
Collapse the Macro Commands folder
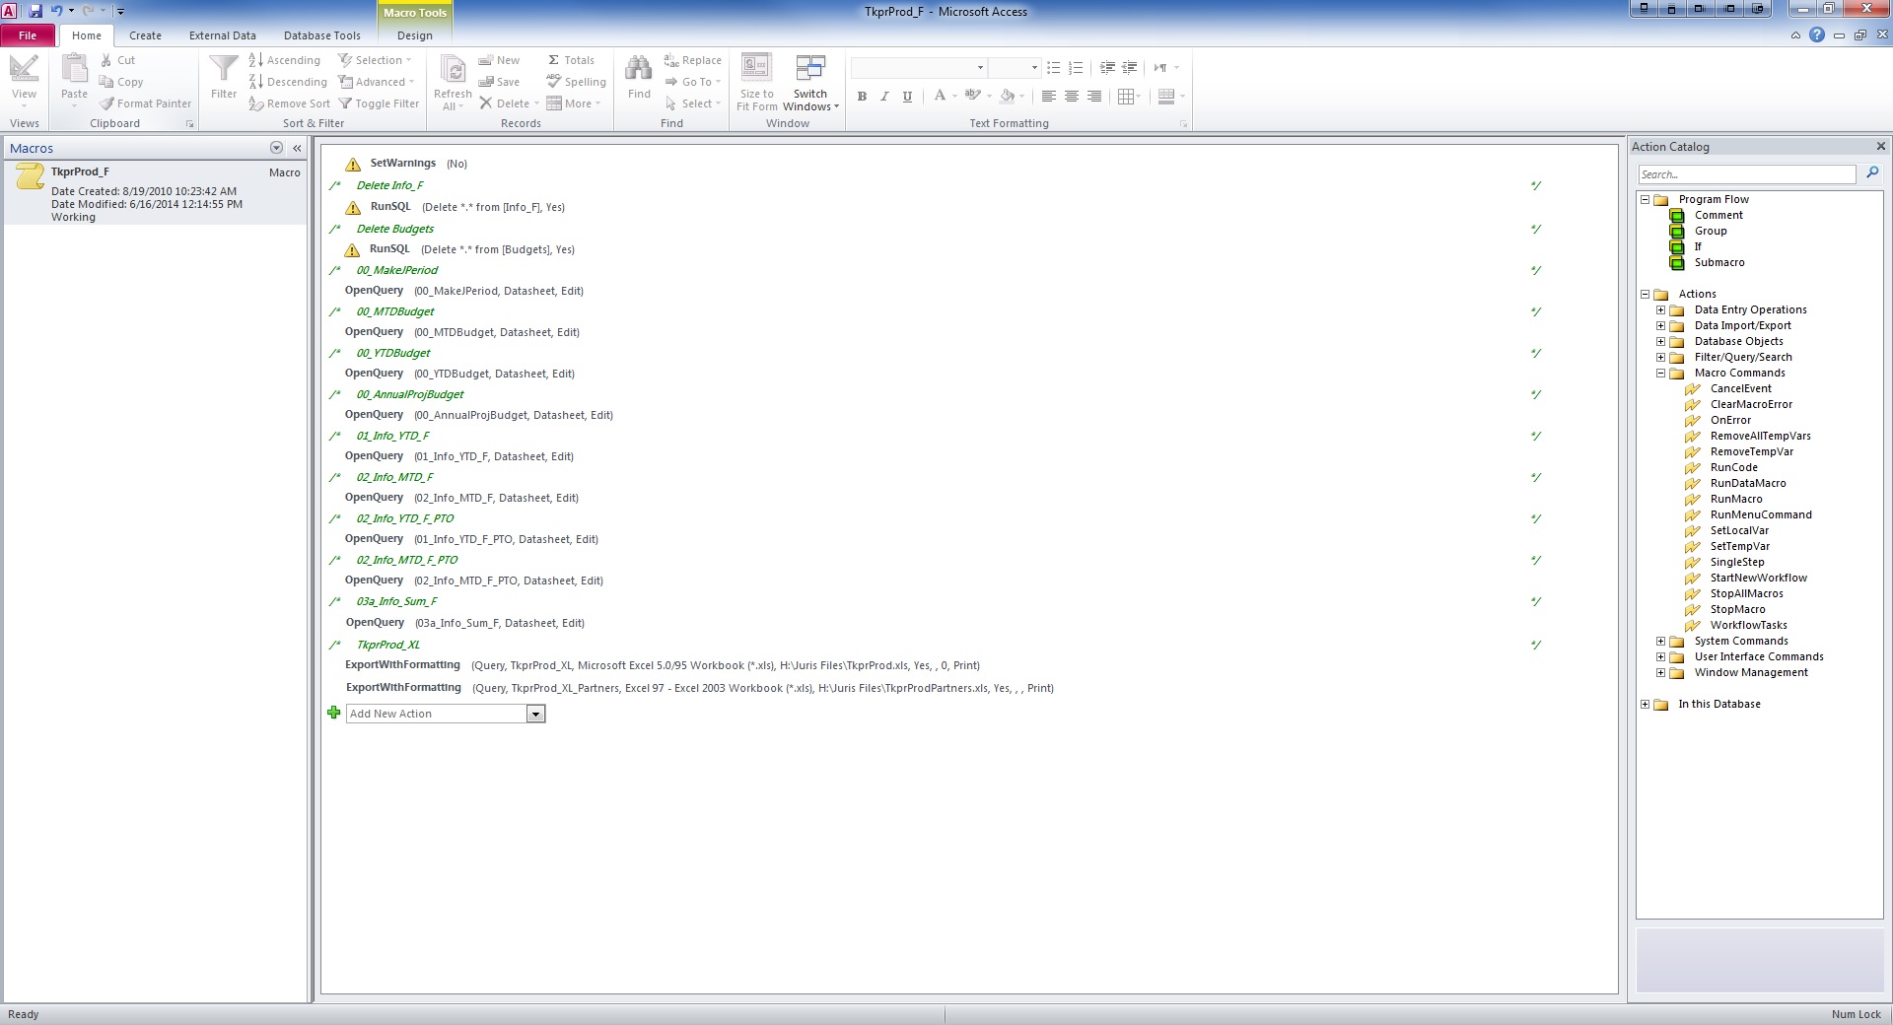(1660, 373)
